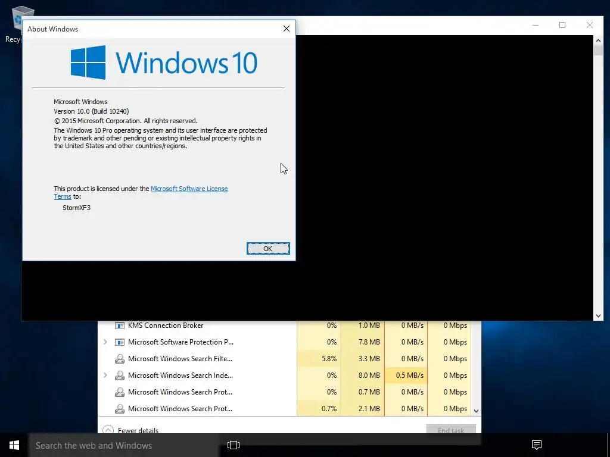The width and height of the screenshot is (610, 457).
Task: Click OK in About Windows dialog
Action: [268, 249]
